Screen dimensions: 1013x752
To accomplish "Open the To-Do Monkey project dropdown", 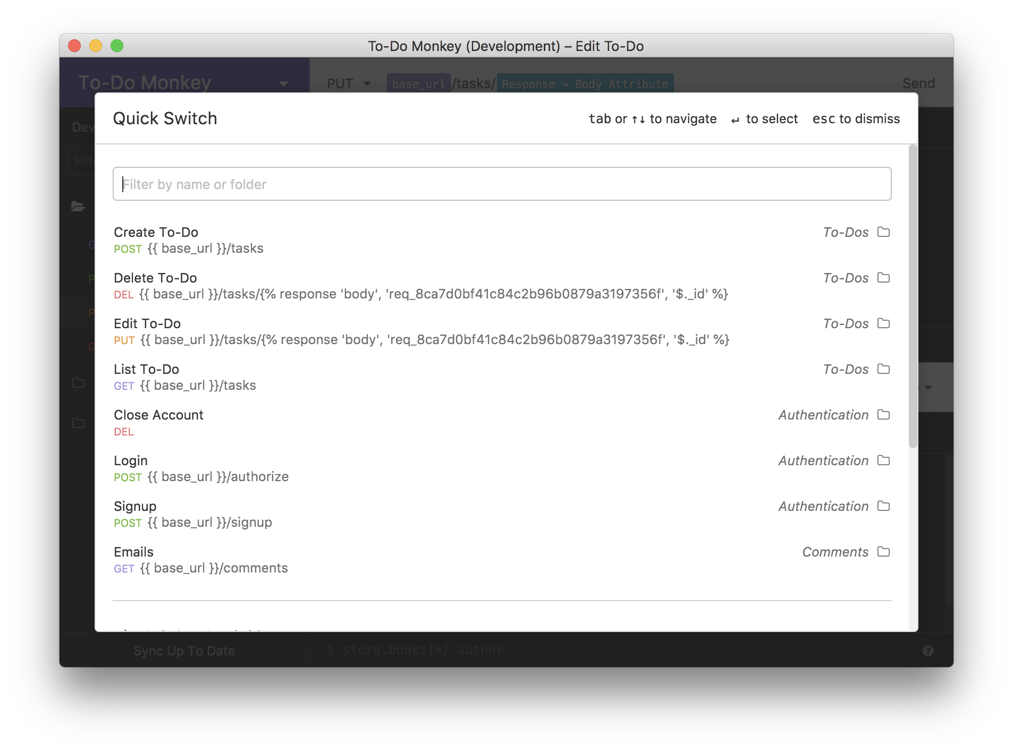I will (x=283, y=83).
